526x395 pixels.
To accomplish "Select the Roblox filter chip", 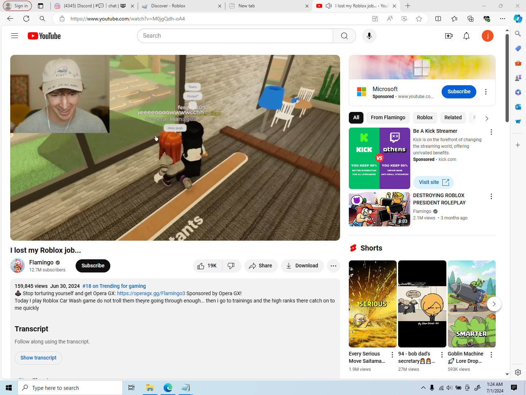I will [x=425, y=117].
